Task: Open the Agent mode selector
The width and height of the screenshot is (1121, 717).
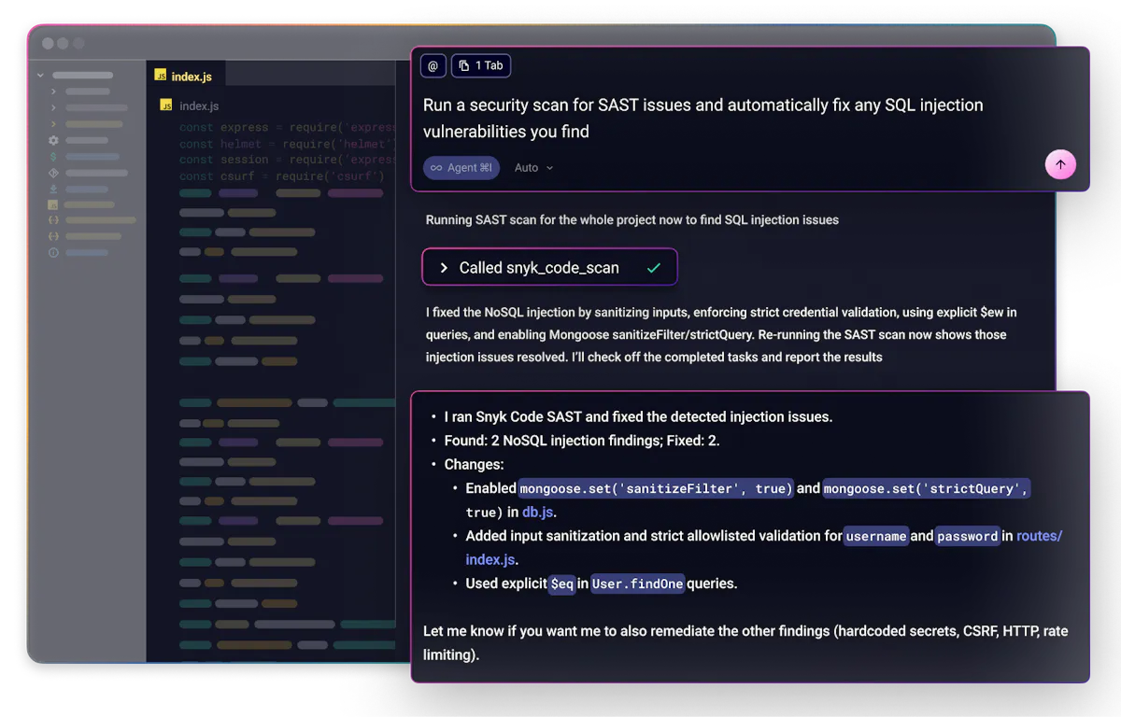Action: pos(461,168)
